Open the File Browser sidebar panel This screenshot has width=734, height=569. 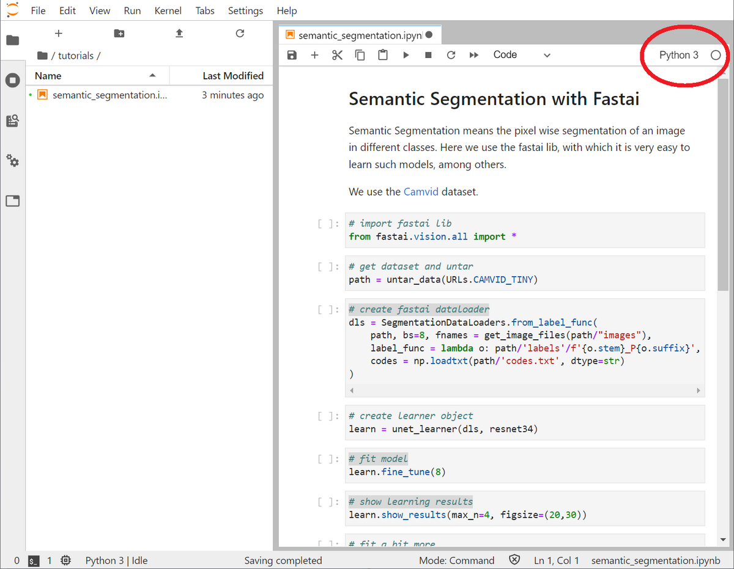12,40
